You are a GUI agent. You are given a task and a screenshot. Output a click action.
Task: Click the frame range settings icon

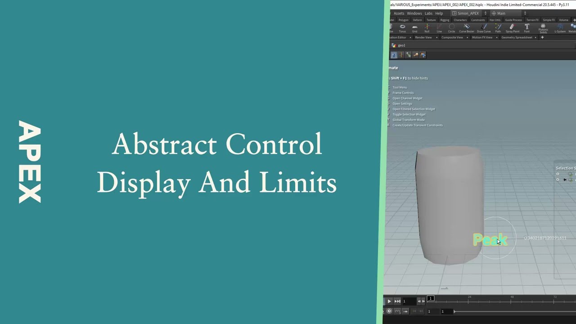click(x=397, y=311)
